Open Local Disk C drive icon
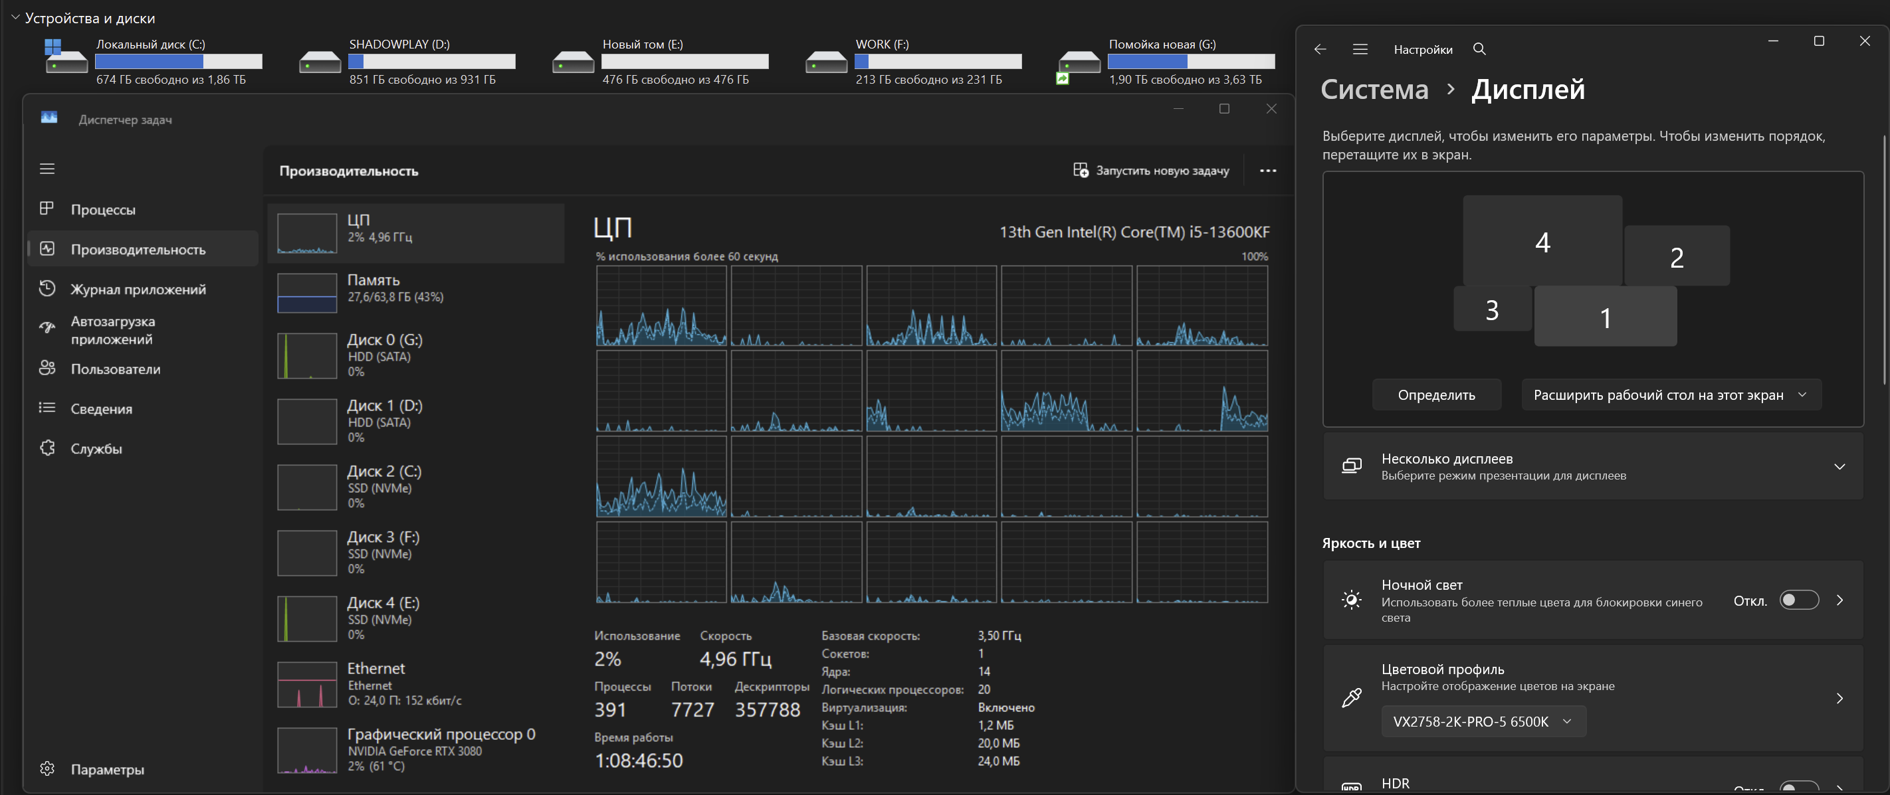 (65, 57)
